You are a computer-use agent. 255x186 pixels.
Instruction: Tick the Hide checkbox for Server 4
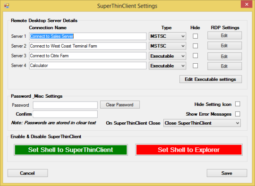click(195, 66)
